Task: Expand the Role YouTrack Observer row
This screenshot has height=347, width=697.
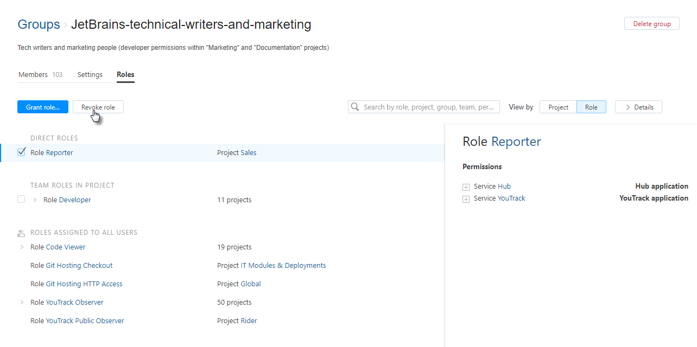Action: [22, 303]
